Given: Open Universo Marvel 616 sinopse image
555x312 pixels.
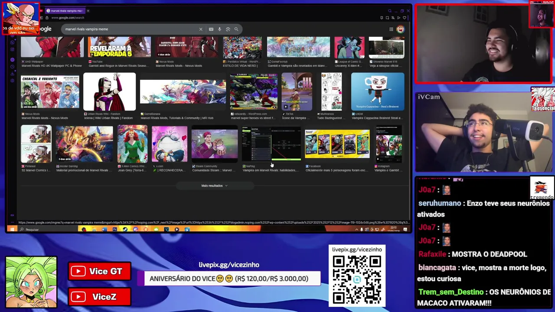Looking at the screenshot, I should pyautogui.click(x=386, y=47).
